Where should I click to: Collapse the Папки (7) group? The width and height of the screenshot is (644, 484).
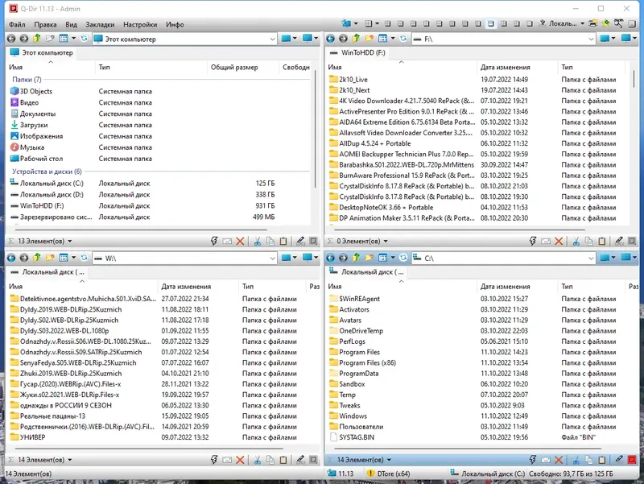pos(27,79)
